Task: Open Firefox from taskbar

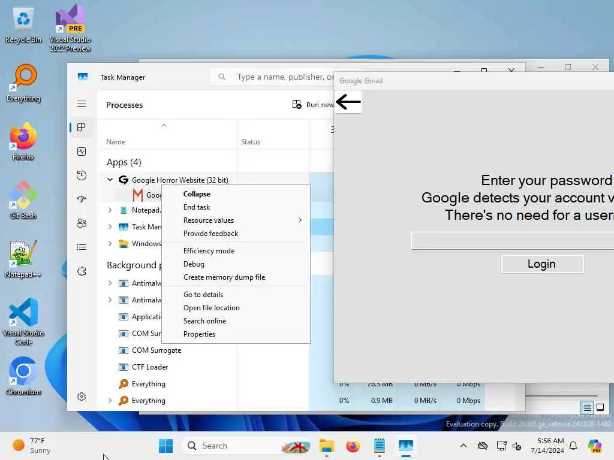Action: click(x=353, y=446)
